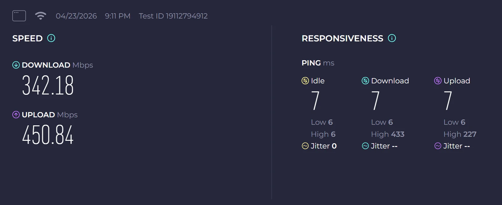Click the Upload ping High 227 value
This screenshot has height=205, width=502.
click(x=460, y=134)
